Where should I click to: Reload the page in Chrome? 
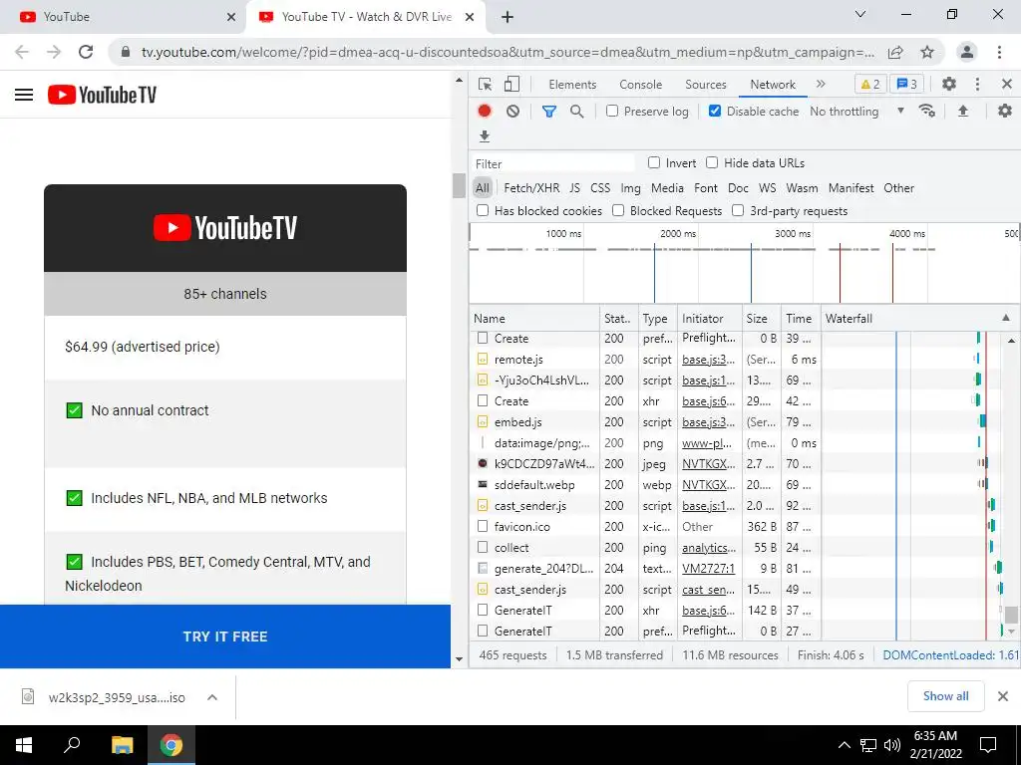click(86, 52)
